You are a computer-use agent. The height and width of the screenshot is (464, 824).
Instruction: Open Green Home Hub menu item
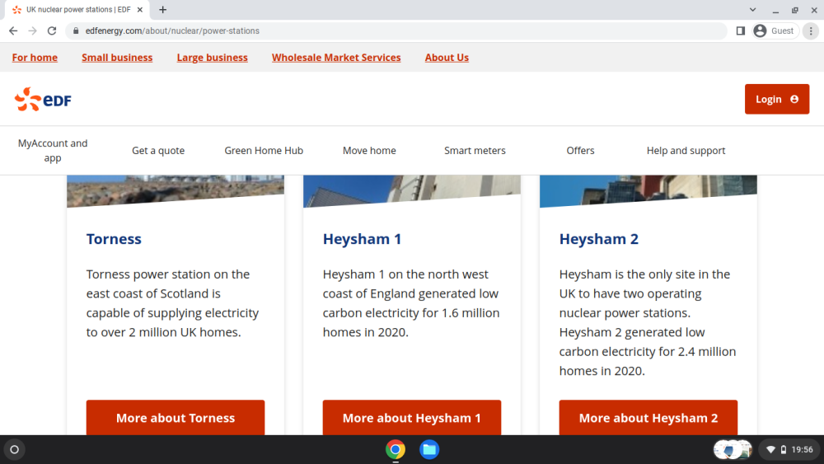264,150
